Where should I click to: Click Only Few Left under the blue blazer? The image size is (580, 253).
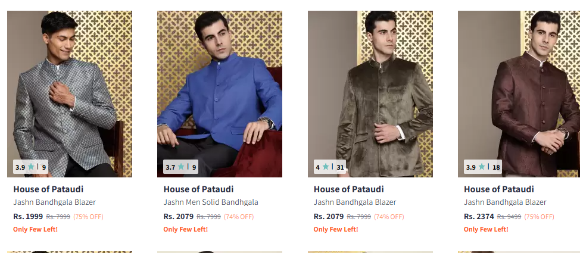186,229
